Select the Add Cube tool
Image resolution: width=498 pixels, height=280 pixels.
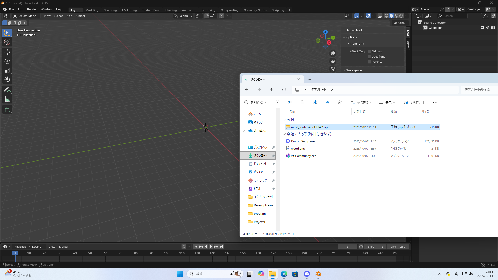point(7,109)
